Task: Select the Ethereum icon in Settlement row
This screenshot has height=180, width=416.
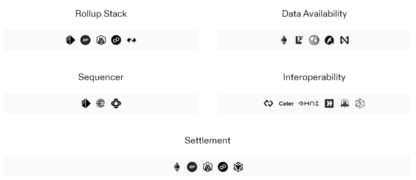Action: [177, 167]
